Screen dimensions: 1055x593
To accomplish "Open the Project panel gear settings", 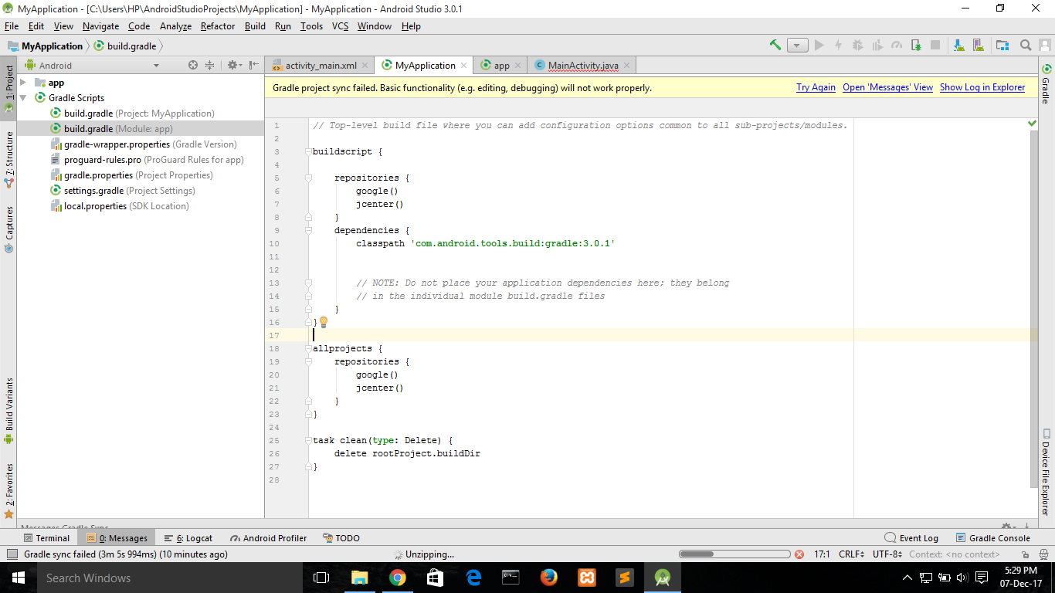I will point(233,66).
